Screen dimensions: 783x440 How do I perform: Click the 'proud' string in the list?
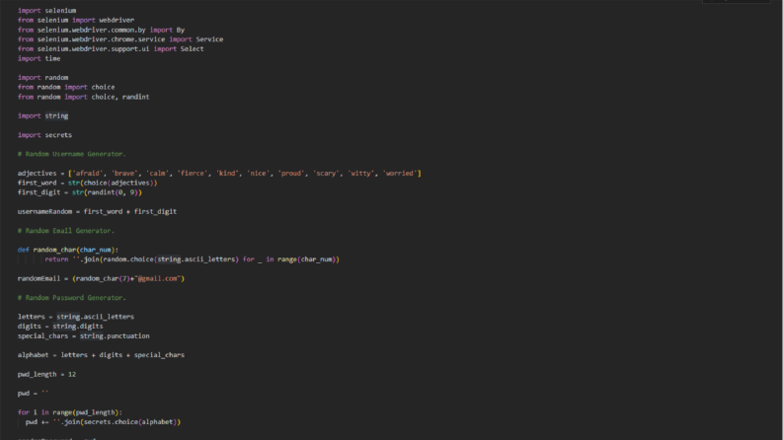(x=291, y=173)
